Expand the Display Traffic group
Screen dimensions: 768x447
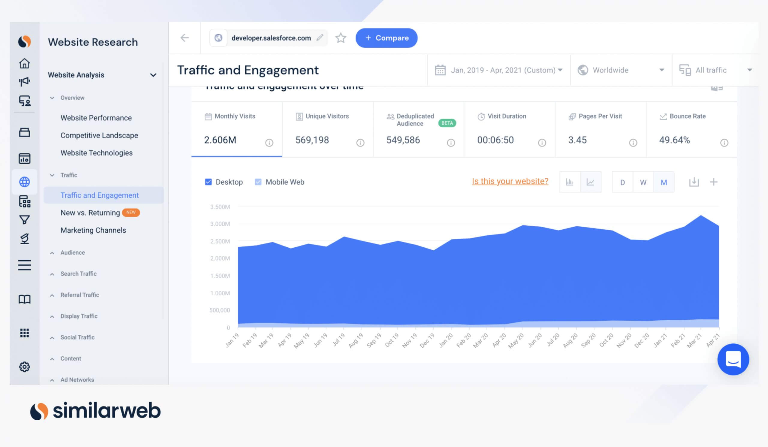[x=52, y=316]
